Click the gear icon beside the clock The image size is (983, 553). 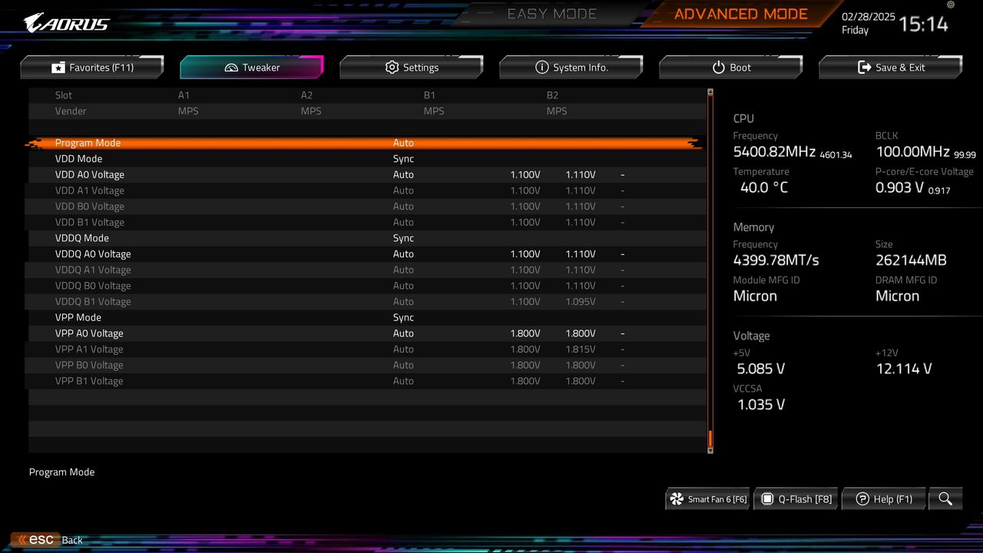pyautogui.click(x=951, y=5)
